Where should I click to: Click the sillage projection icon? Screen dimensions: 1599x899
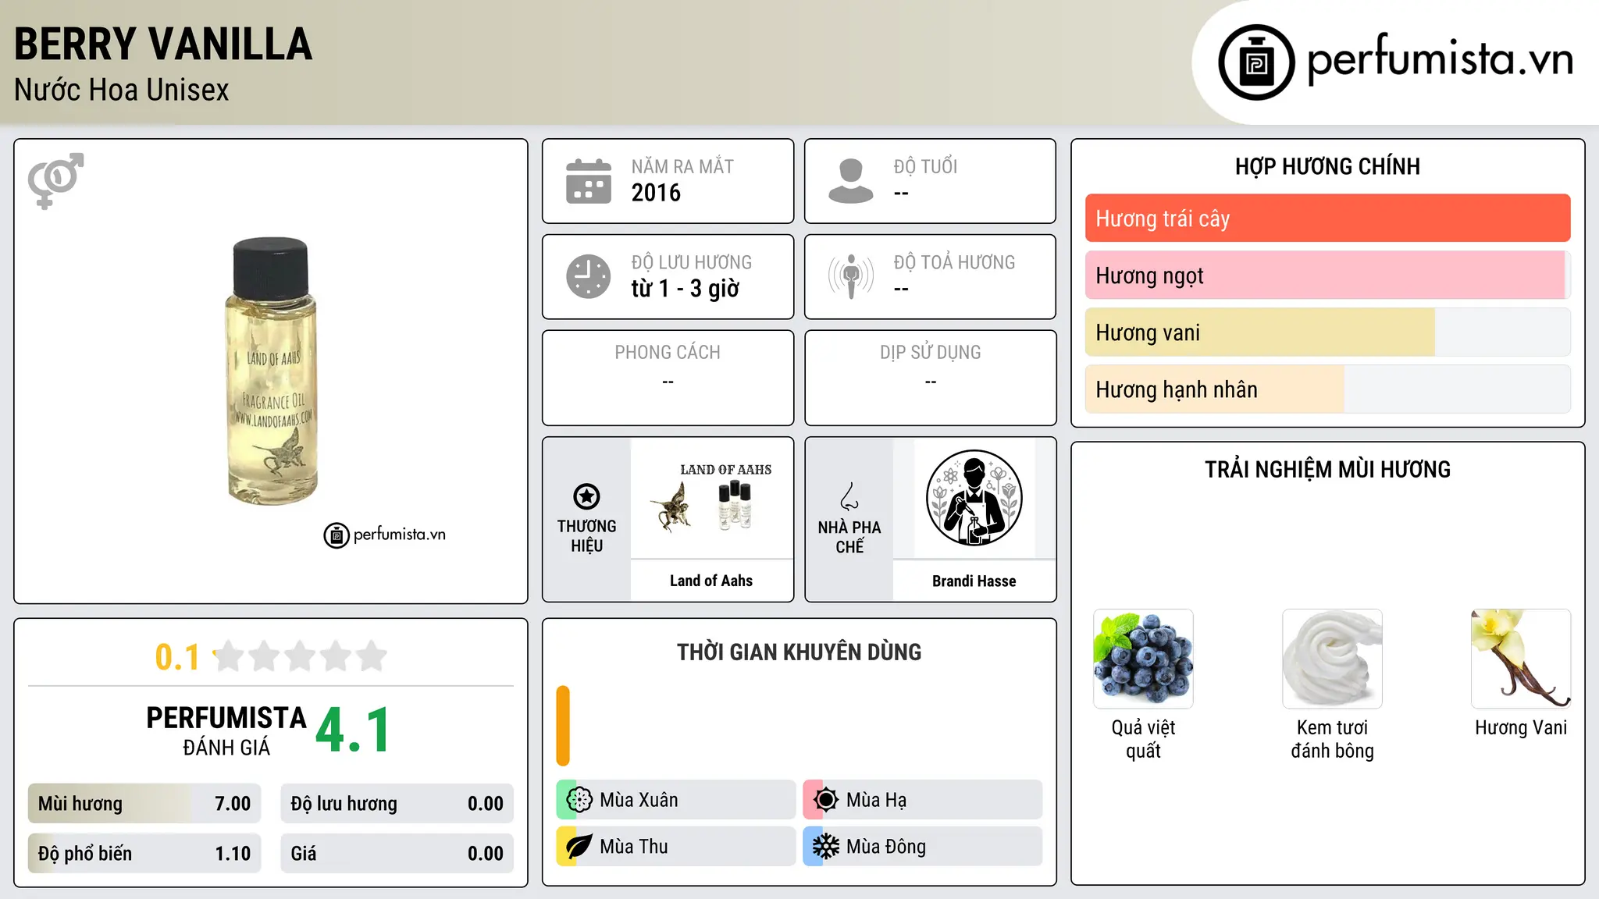[x=851, y=276]
